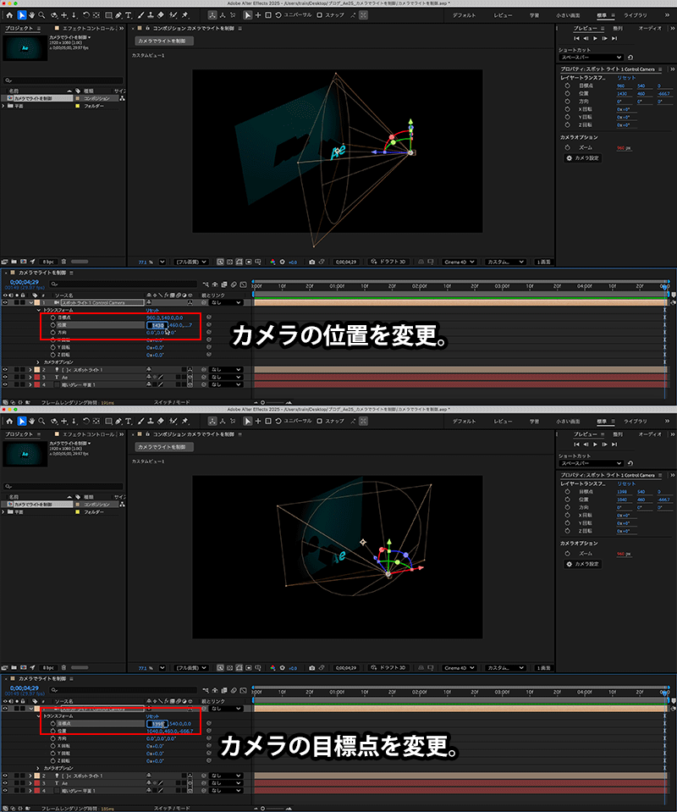
Task: Select the Hand tool in the upper toolbar
Action: (32, 15)
